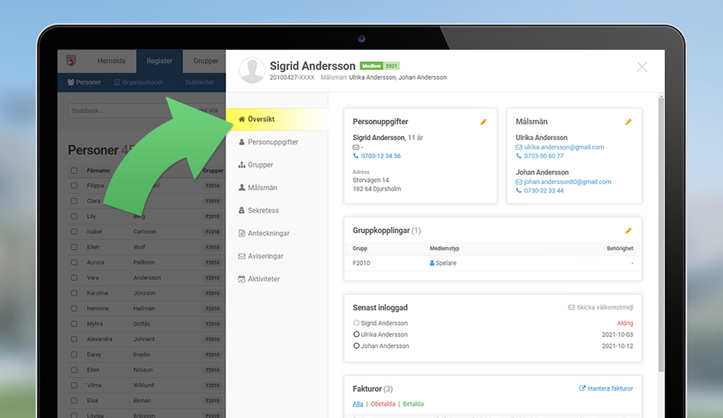
Task: Click the lock icon beside Sekretess
Action: click(241, 210)
